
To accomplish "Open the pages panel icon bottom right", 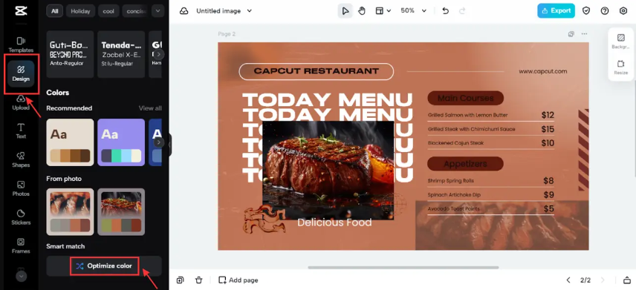I will pyautogui.click(x=626, y=280).
